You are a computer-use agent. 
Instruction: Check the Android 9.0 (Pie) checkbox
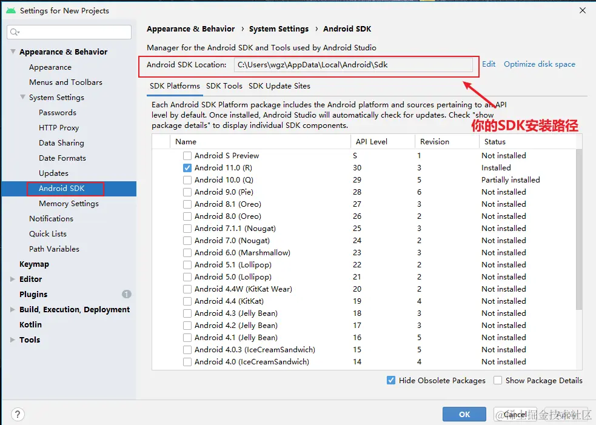187,192
